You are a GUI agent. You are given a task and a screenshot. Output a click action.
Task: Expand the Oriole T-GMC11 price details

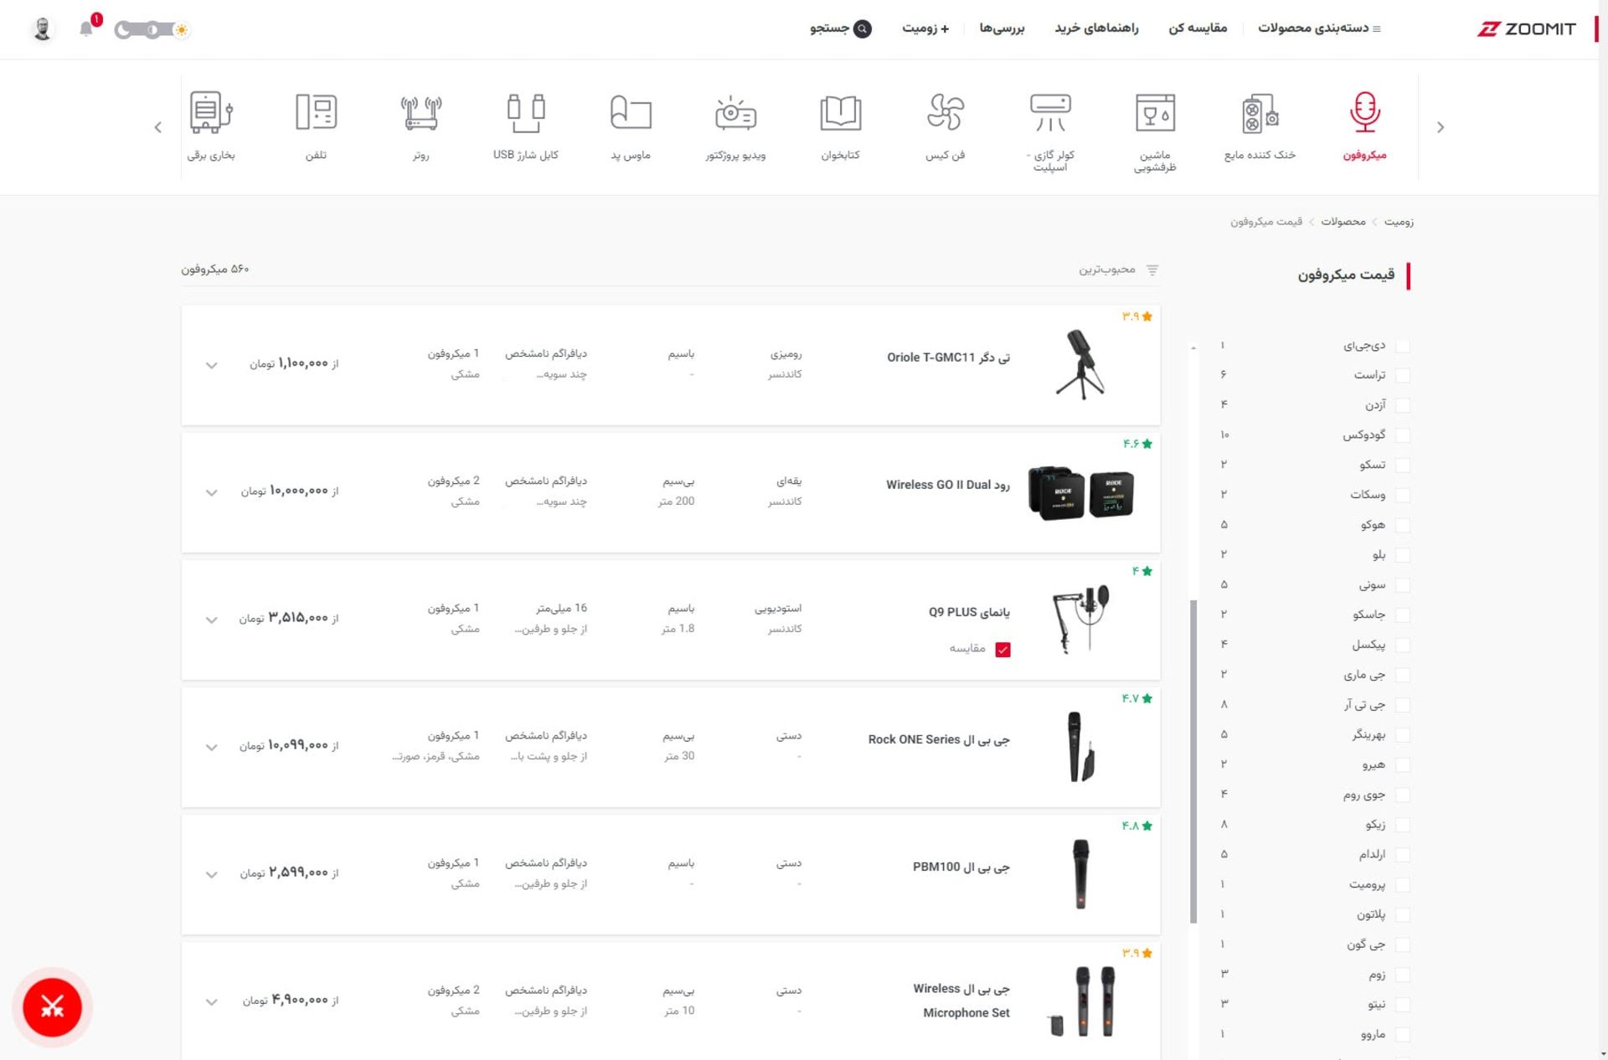click(x=211, y=365)
